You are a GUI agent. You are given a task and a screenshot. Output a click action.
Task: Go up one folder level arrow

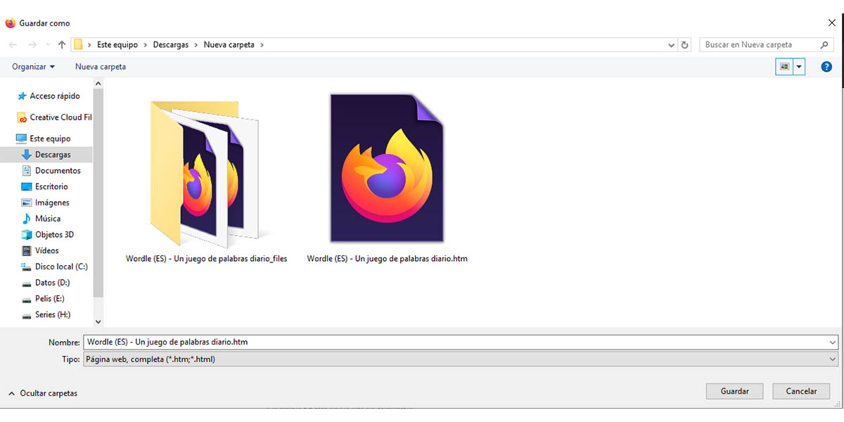tap(62, 44)
